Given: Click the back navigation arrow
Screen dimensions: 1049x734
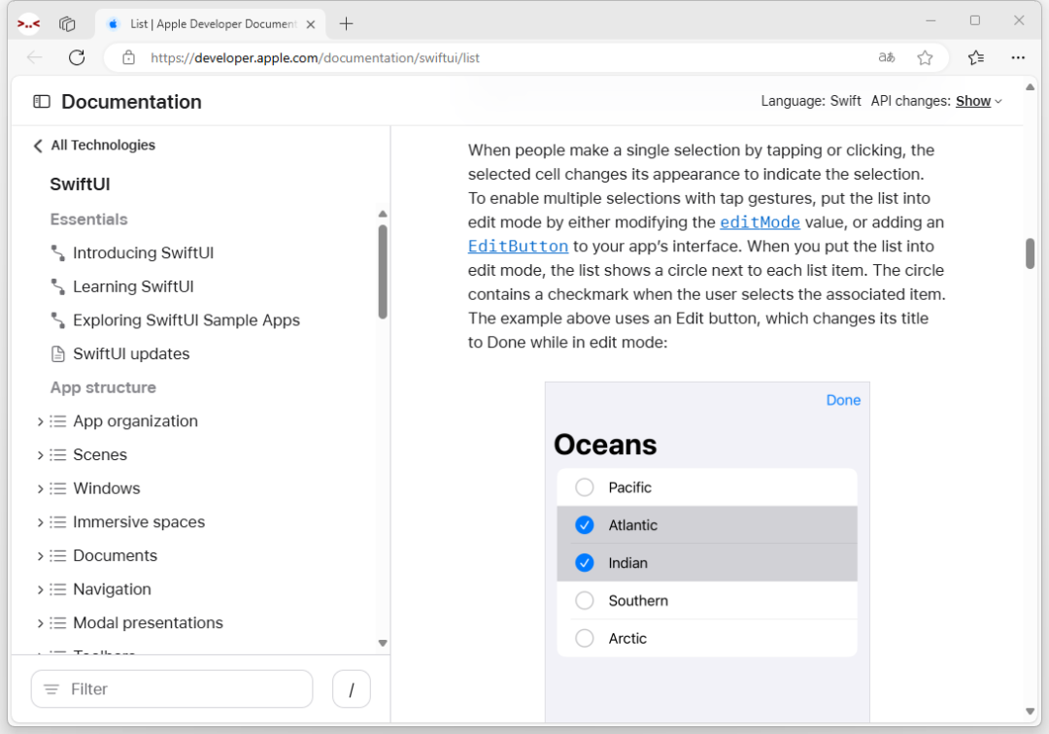Looking at the screenshot, I should pyautogui.click(x=35, y=57).
